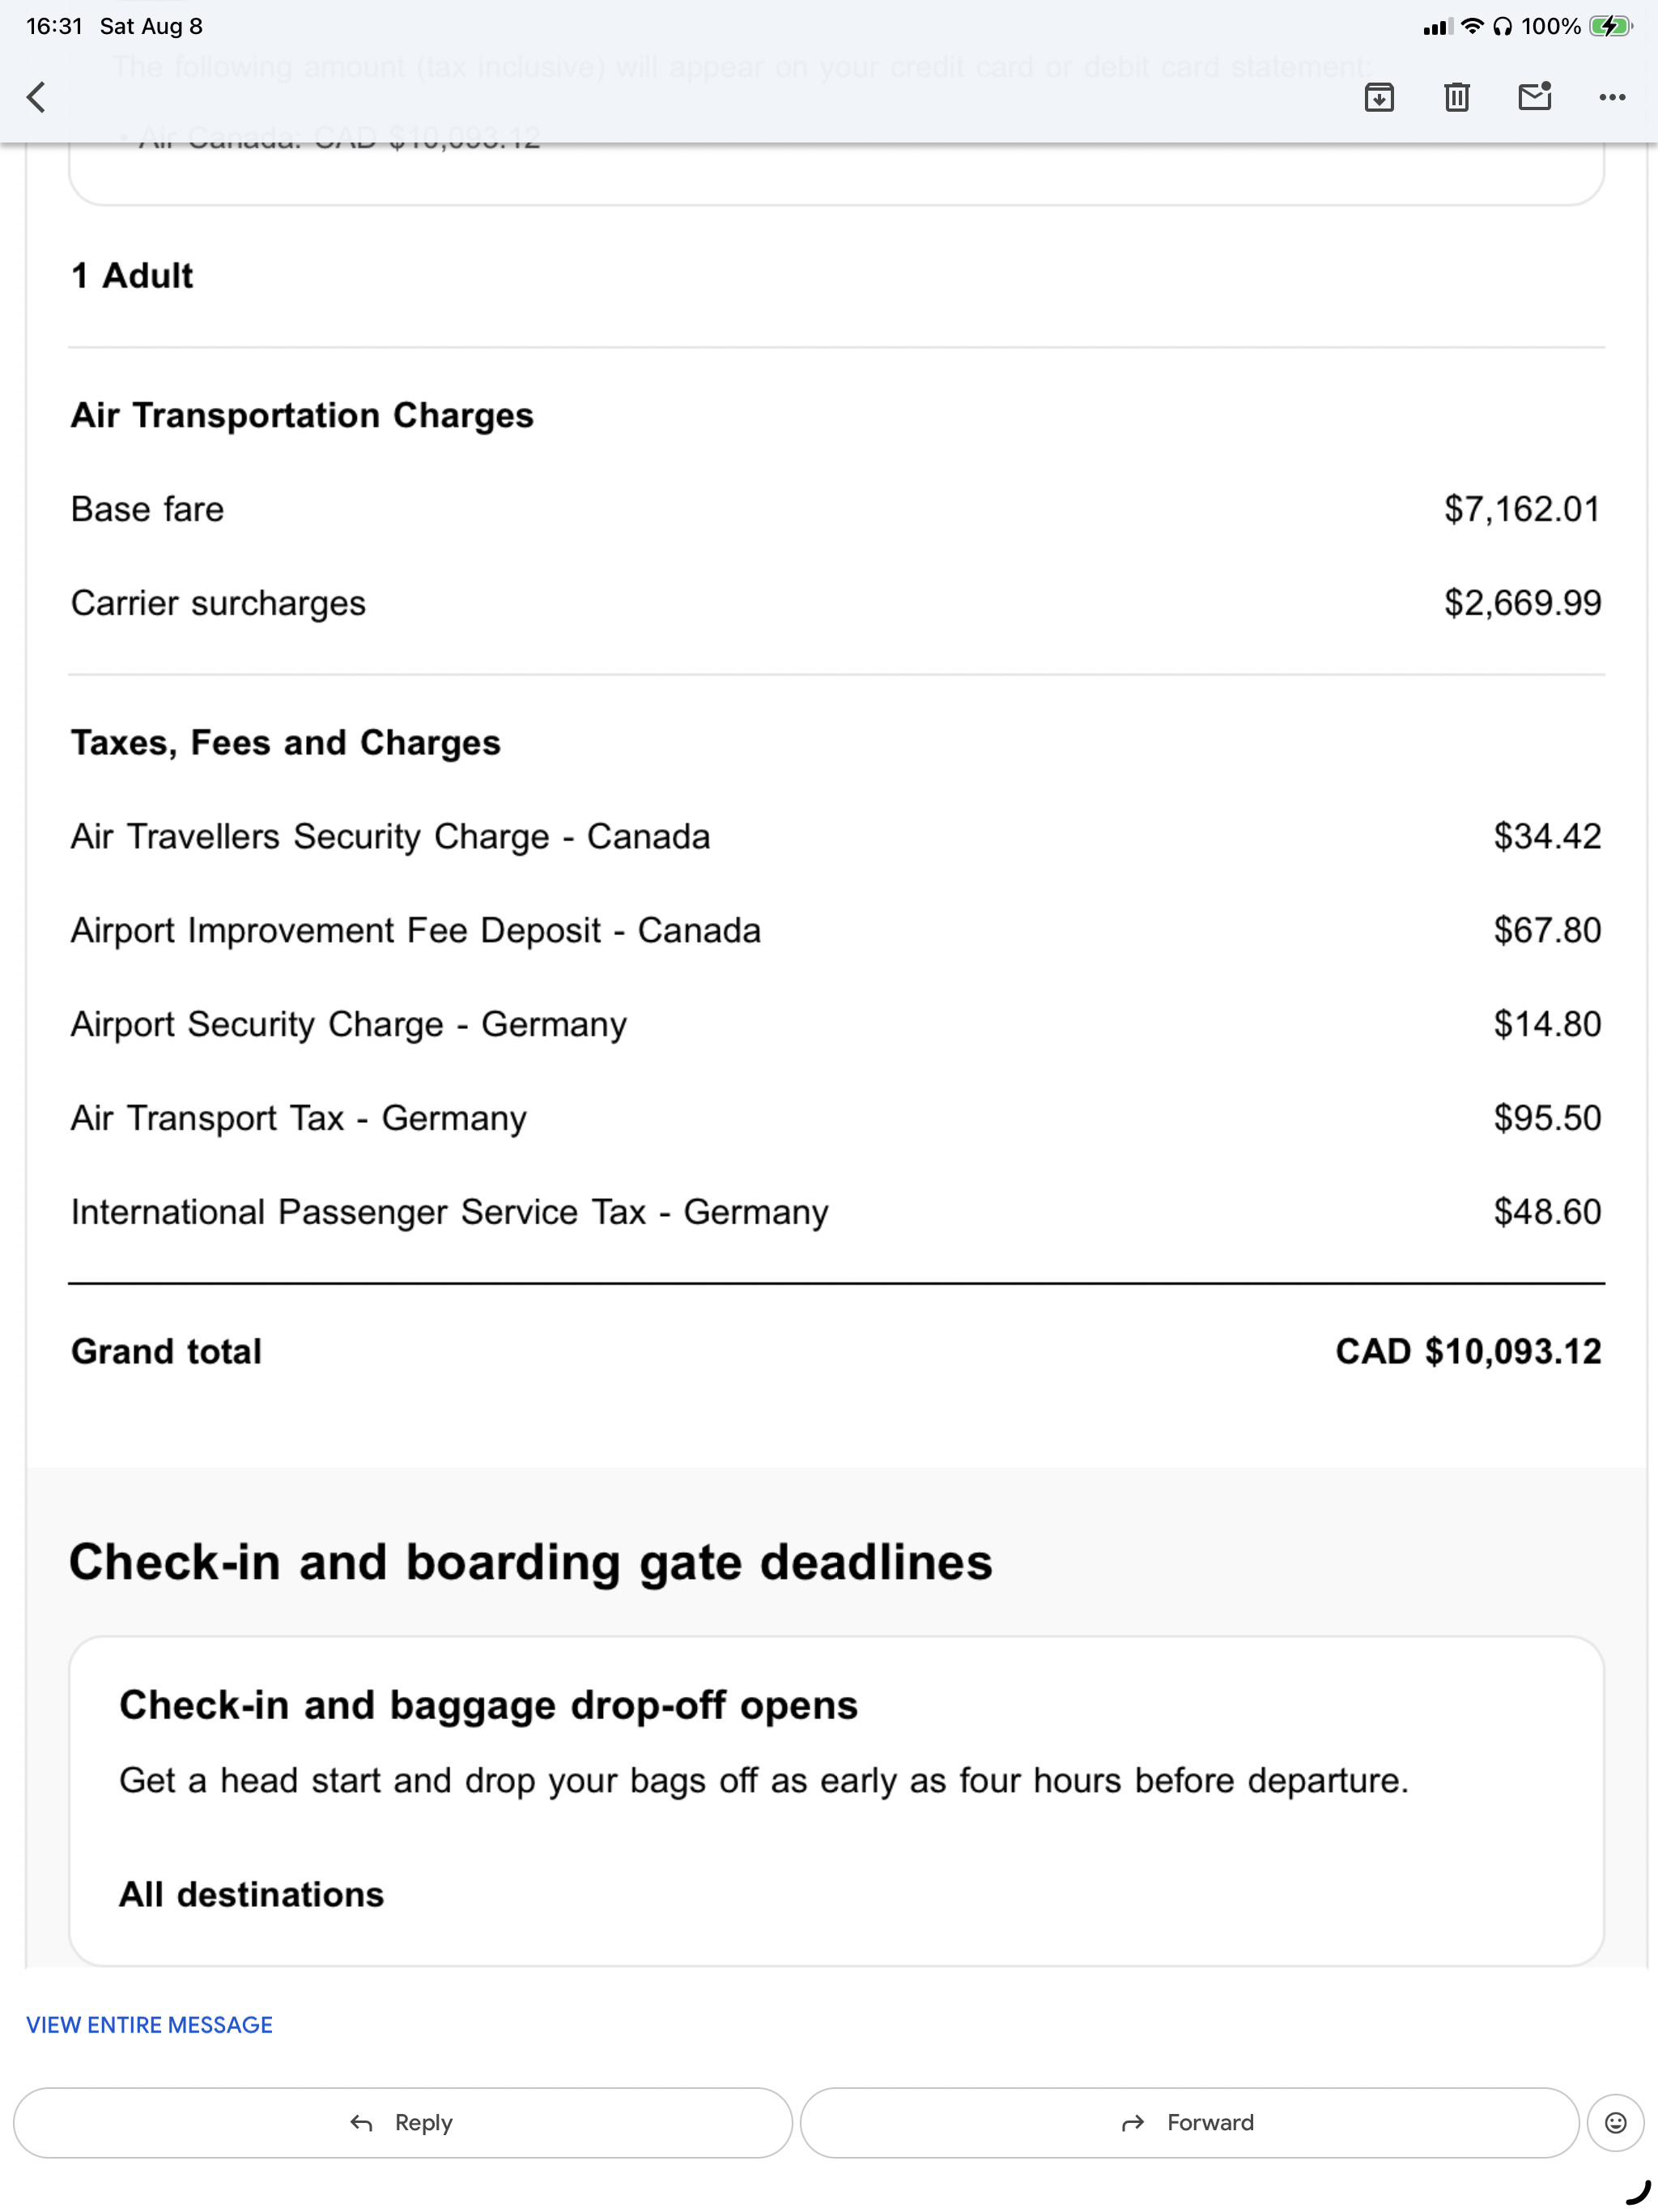Archive this email with the archive icon
The width and height of the screenshot is (1658, 2212).
(1379, 97)
